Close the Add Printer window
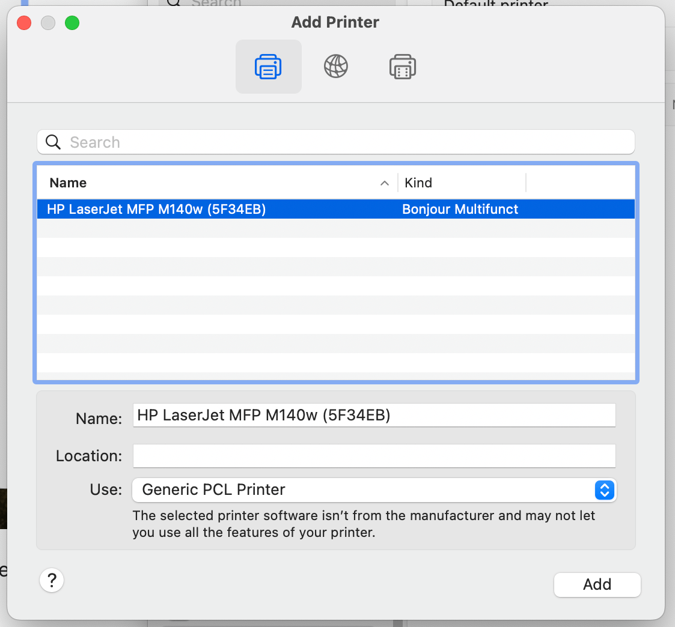Viewport: 675px width, 627px height. point(24,23)
